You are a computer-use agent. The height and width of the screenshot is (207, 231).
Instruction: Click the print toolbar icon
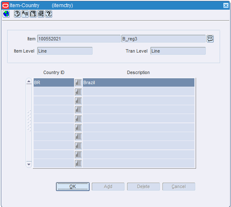(41, 14)
